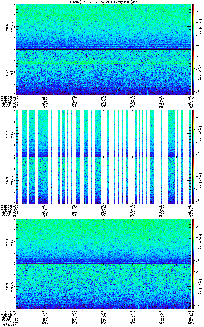Click the THA B-parallel spectrogram panel
Screen dimensions: 204x327
103,72
